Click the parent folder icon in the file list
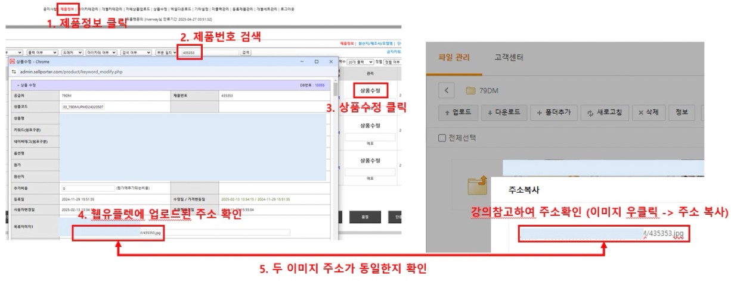This screenshot has width=731, height=282. pos(478,185)
